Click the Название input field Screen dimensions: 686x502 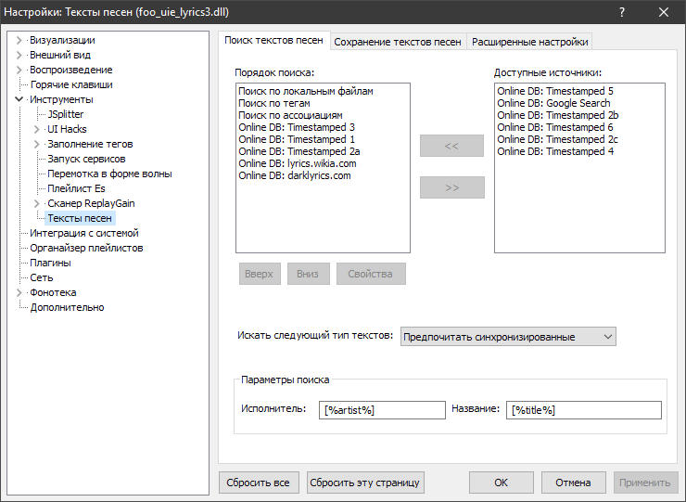click(x=584, y=410)
